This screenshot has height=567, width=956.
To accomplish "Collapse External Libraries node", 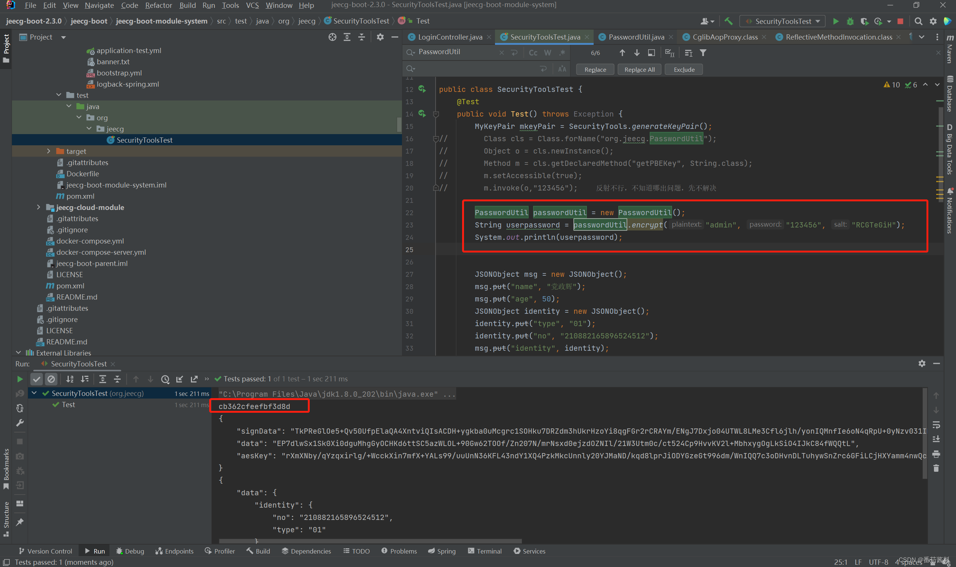I will (18, 353).
